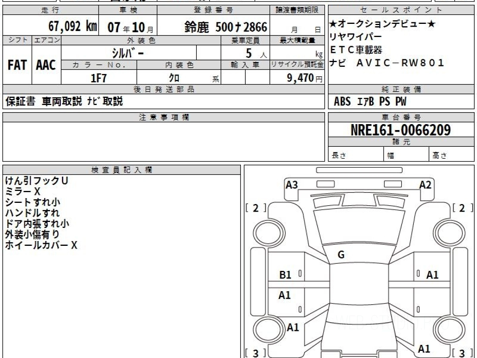Click the 後日発送部品 header
This screenshot has width=477, height=358.
click(164, 89)
